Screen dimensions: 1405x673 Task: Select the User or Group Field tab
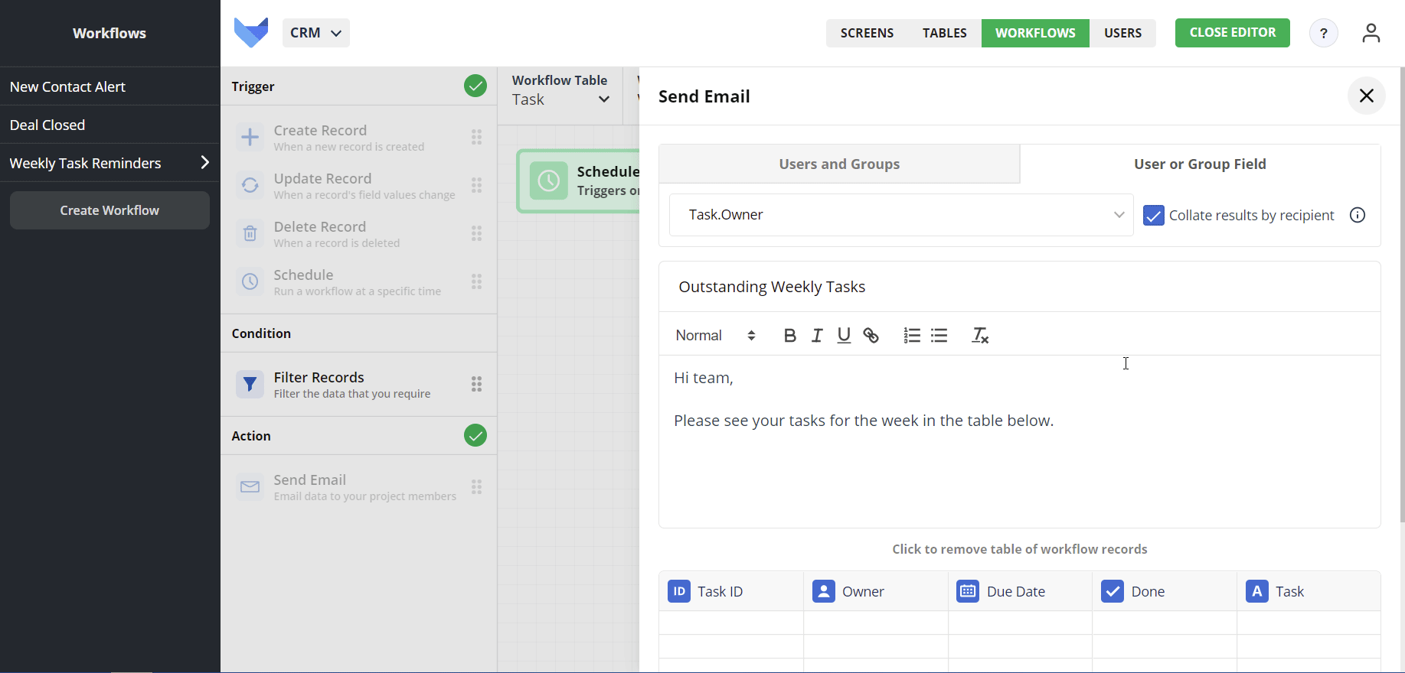click(1200, 164)
